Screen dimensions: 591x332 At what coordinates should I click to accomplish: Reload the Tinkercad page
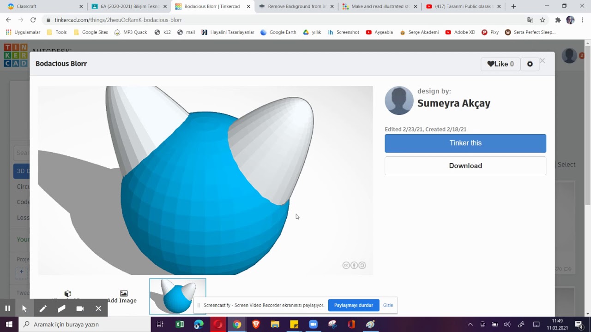[33, 20]
